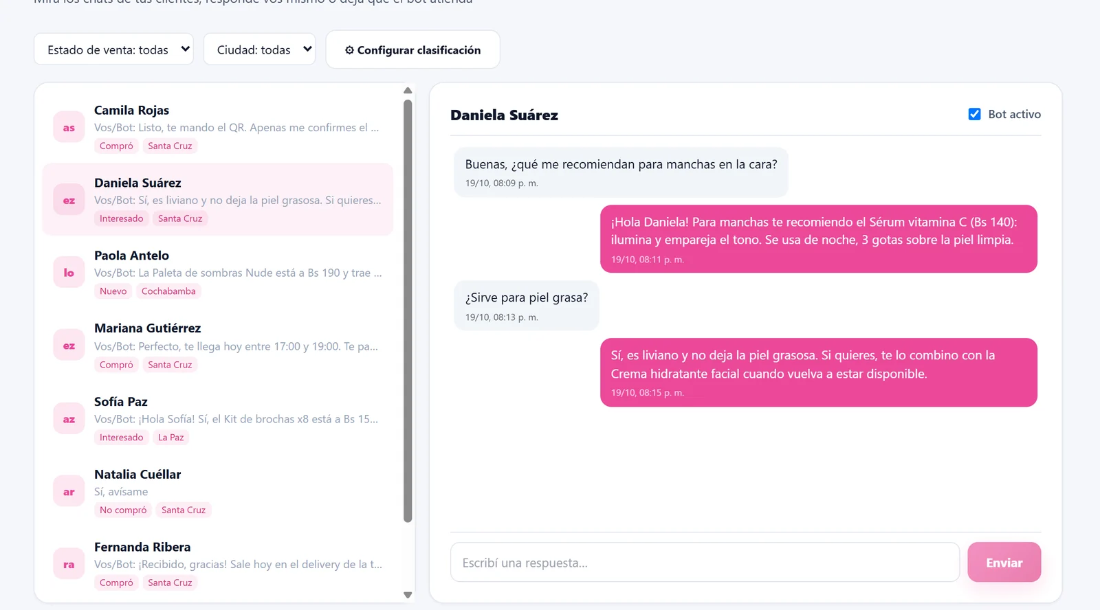Click the chat list scroll up arrow

(408, 91)
